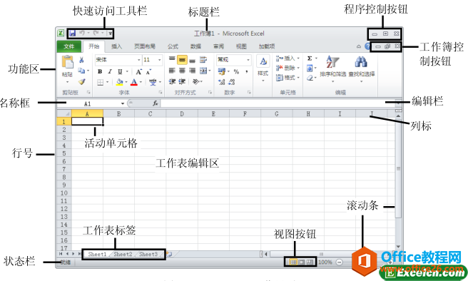This screenshot has width=468, height=281.
Task: Expand the 粘贴 paste options arrow
Action: (x=68, y=81)
